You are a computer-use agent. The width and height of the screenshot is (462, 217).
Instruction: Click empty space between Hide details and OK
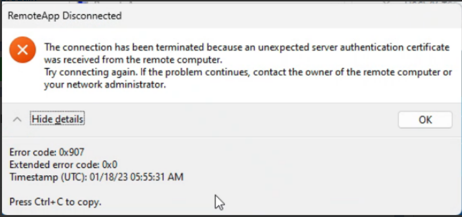point(239,119)
